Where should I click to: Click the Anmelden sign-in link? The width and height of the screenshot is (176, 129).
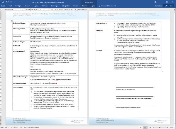(x=158, y=6)
